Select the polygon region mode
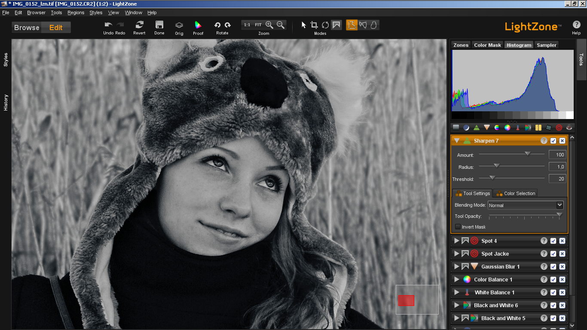Viewport: 587px width, 330px height. pyautogui.click(x=352, y=25)
